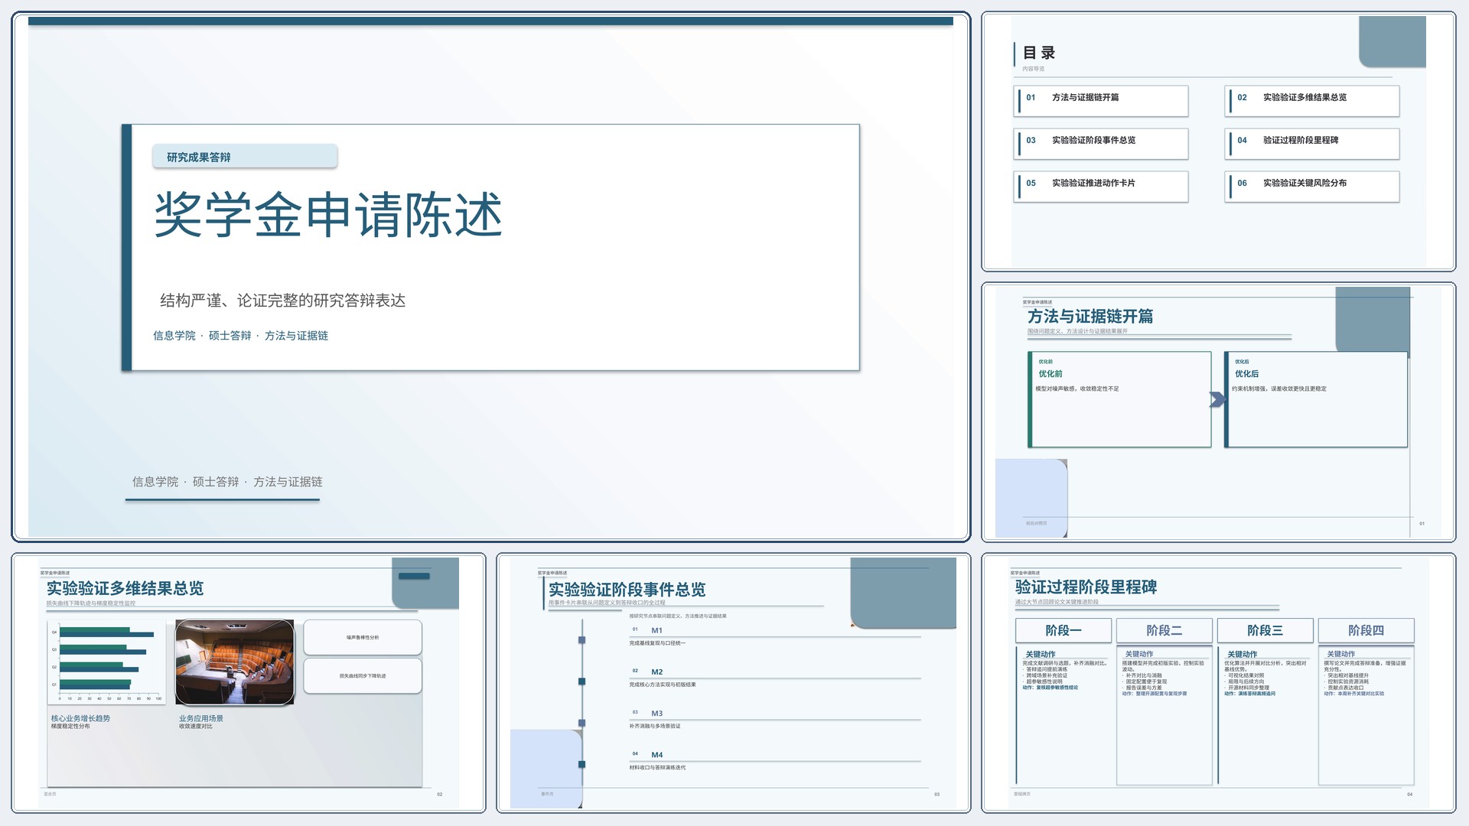Select the 损失曲线同步下降轨迹 box
Screen dimensions: 1469x826
363,676
